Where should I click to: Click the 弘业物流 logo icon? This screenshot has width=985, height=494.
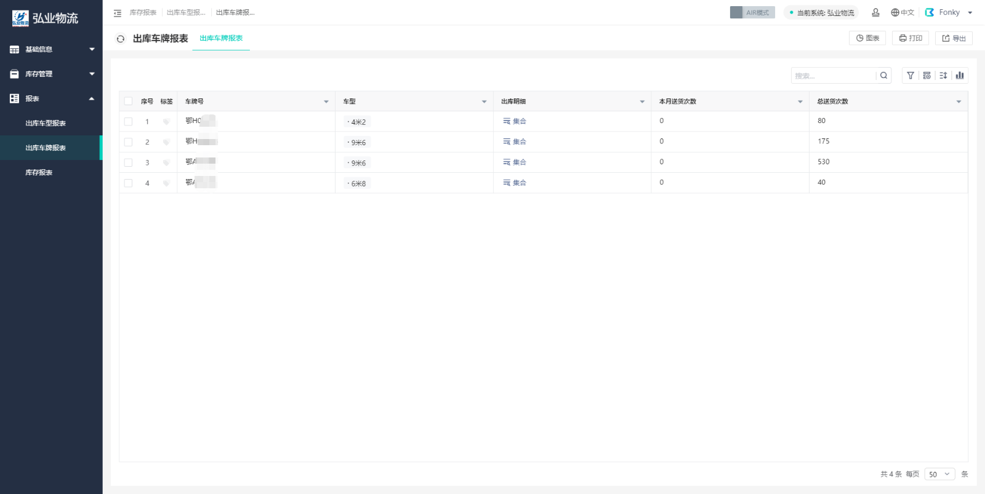tap(20, 18)
